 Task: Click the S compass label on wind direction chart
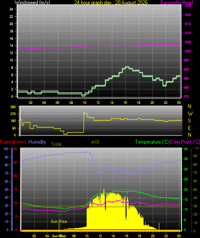[x=189, y=121]
